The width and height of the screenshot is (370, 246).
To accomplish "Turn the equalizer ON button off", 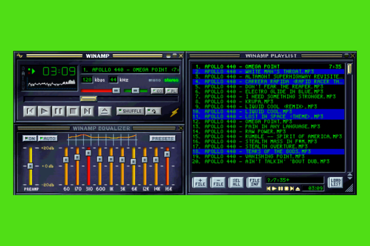I will pos(29,139).
